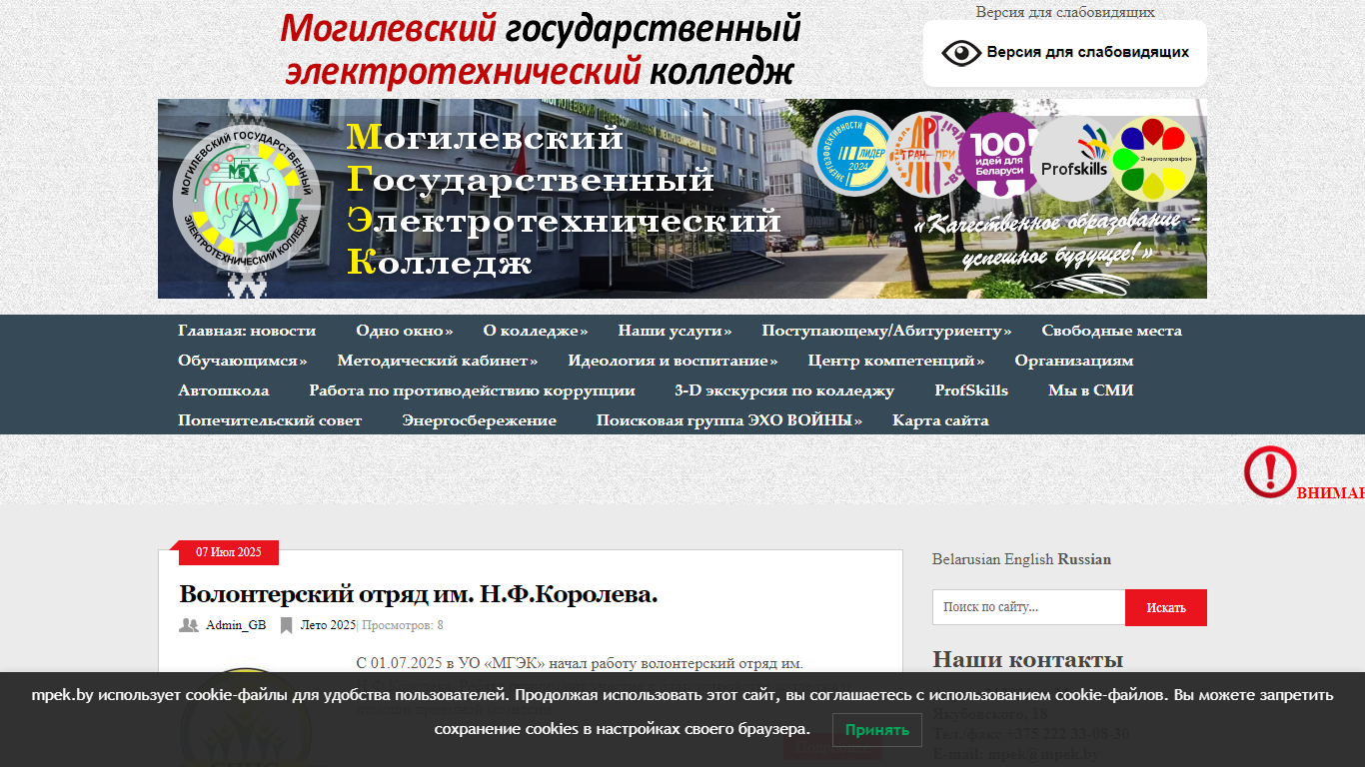Open the Лето 2025 category link
Image resolution: width=1365 pixels, height=767 pixels.
328,625
